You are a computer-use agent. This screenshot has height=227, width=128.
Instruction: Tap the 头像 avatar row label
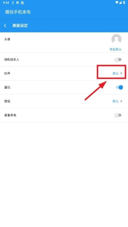pyautogui.click(x=7, y=39)
